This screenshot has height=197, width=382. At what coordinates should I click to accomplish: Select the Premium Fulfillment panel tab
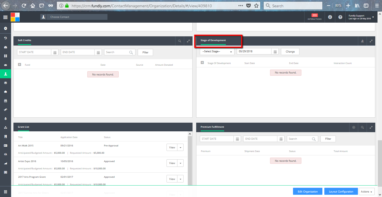(x=212, y=127)
